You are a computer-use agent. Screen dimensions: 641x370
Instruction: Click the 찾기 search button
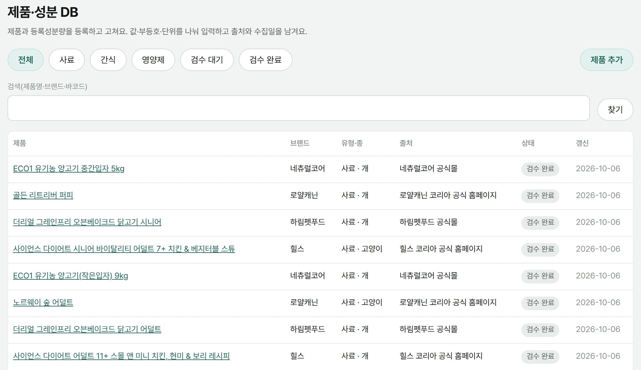615,110
